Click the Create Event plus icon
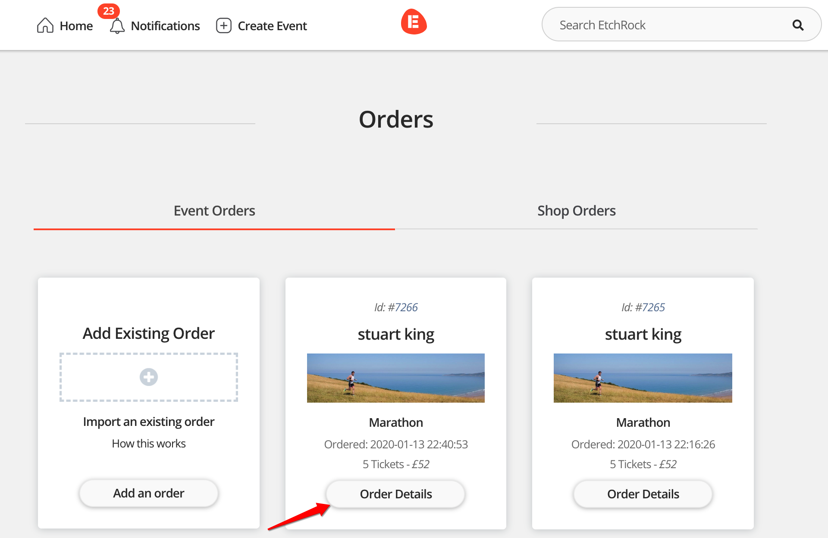 point(223,25)
